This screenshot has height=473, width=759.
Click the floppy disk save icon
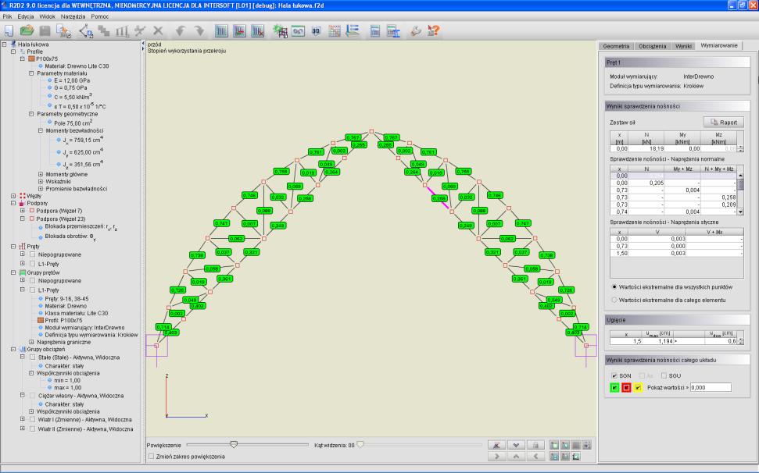(x=45, y=31)
